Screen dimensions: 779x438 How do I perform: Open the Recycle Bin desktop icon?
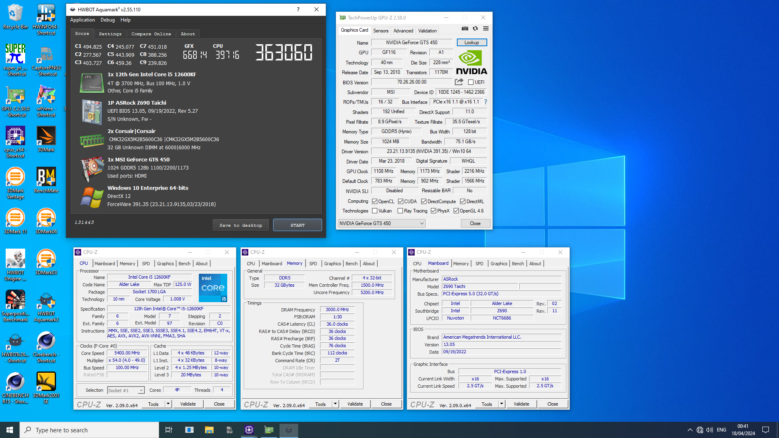(15, 17)
